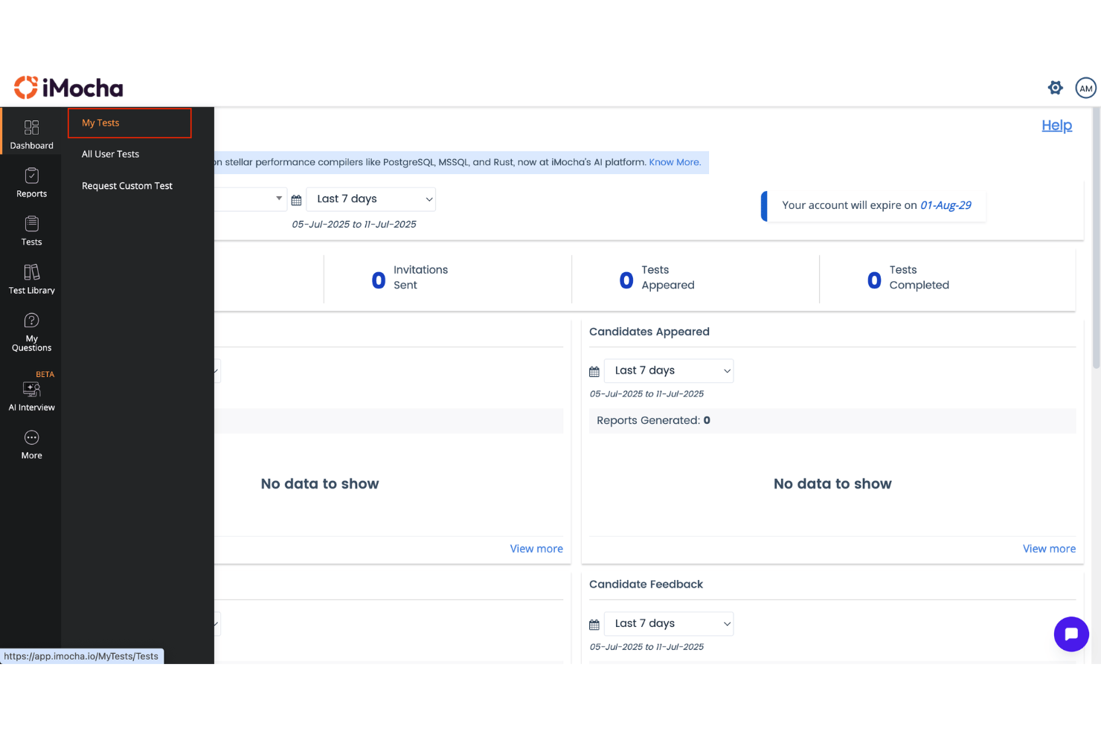The height and width of the screenshot is (734, 1101).
Task: Open the top Last 7 days dropdown
Action: (x=370, y=199)
